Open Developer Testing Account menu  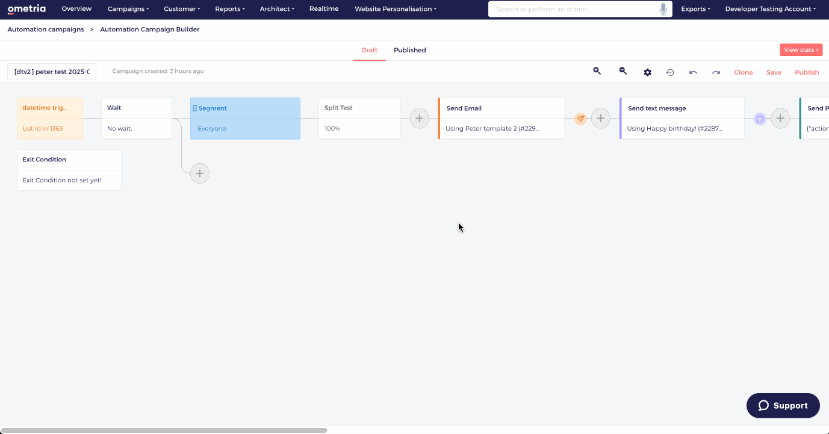[x=771, y=9]
